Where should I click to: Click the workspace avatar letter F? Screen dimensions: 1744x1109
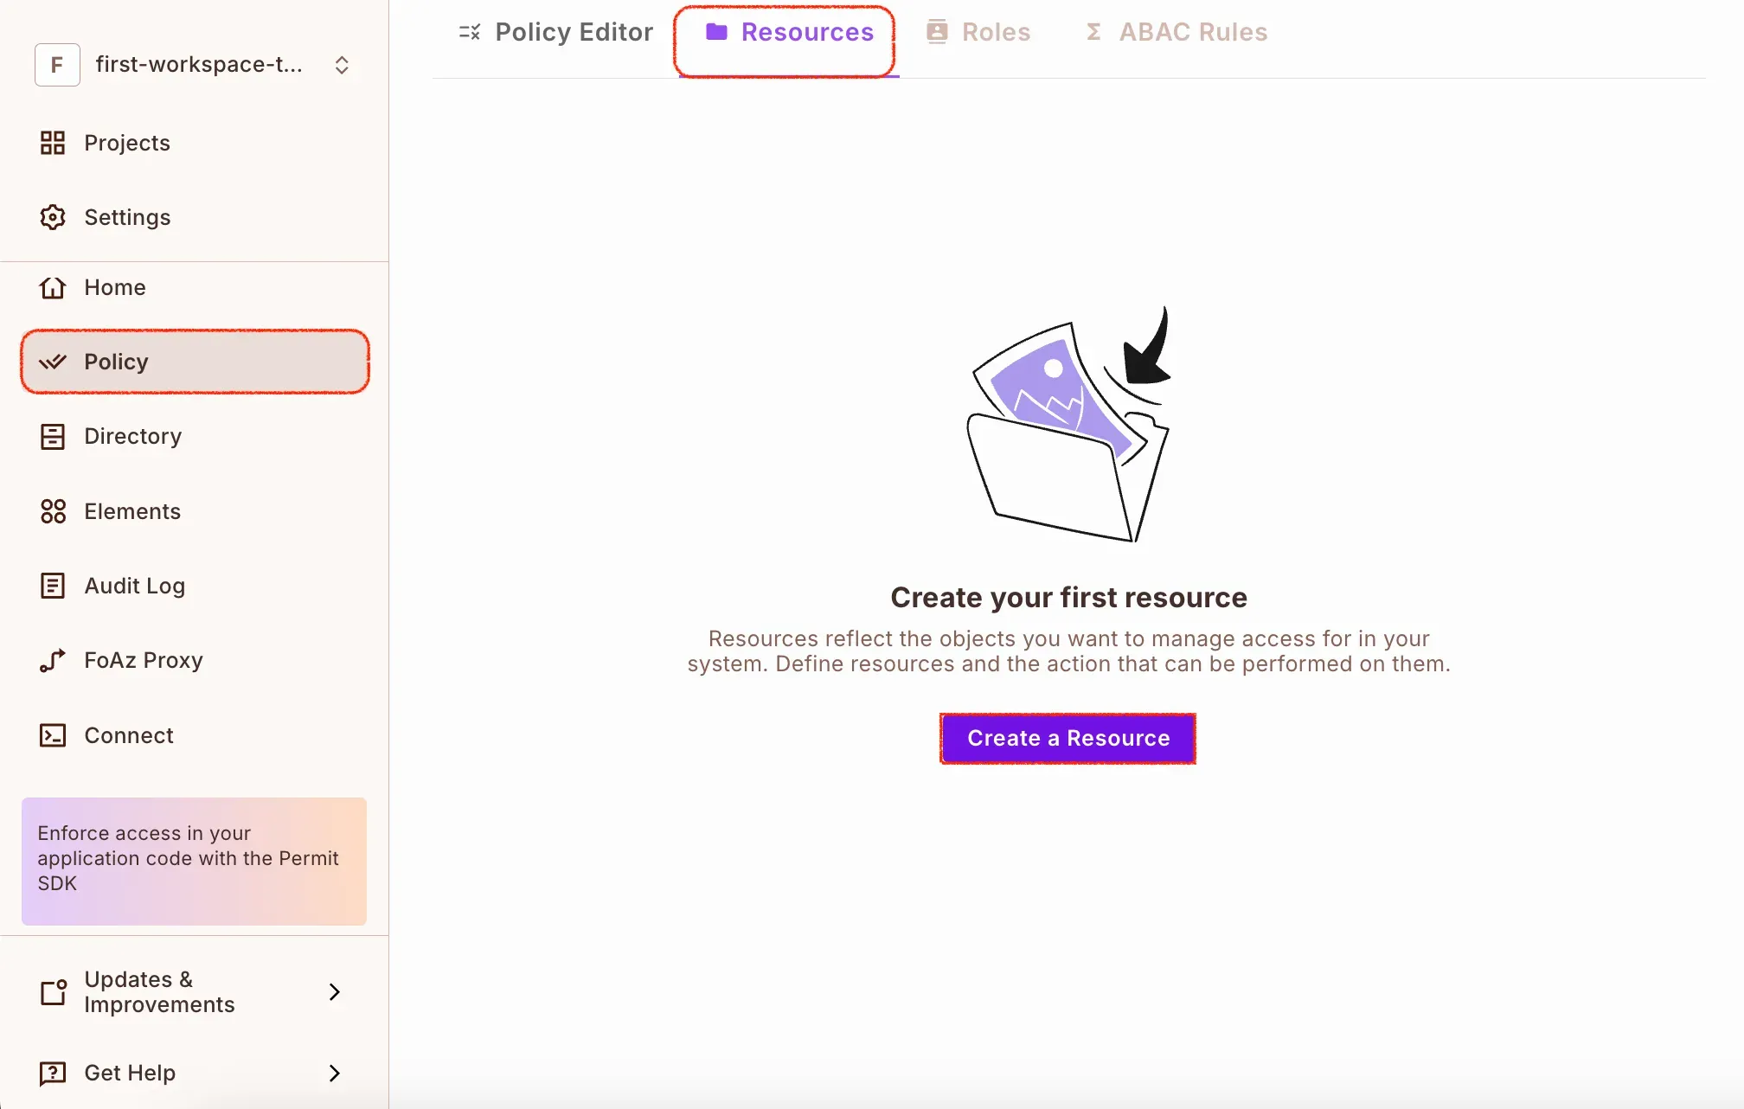[x=57, y=65]
